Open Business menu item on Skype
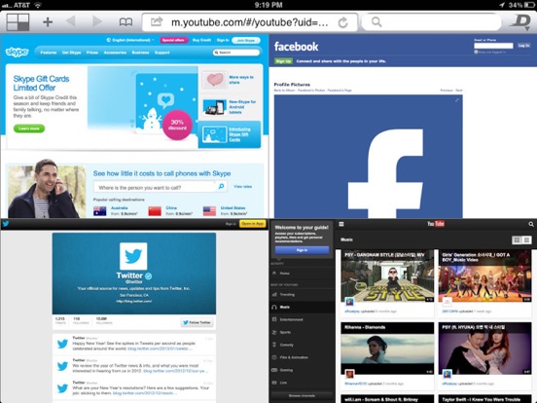The image size is (537, 403). [140, 53]
